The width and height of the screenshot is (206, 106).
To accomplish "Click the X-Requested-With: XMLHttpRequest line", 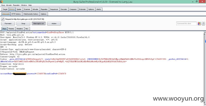I will [x=17, y=52].
